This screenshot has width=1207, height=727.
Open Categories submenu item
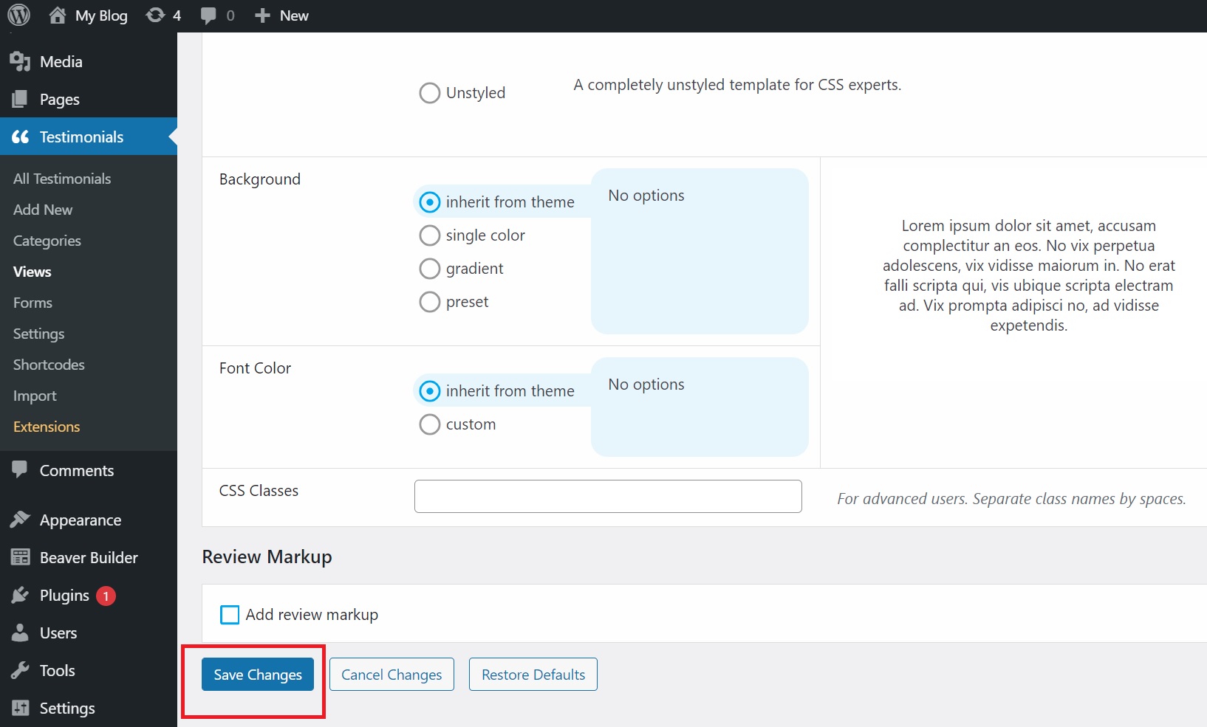pos(47,241)
